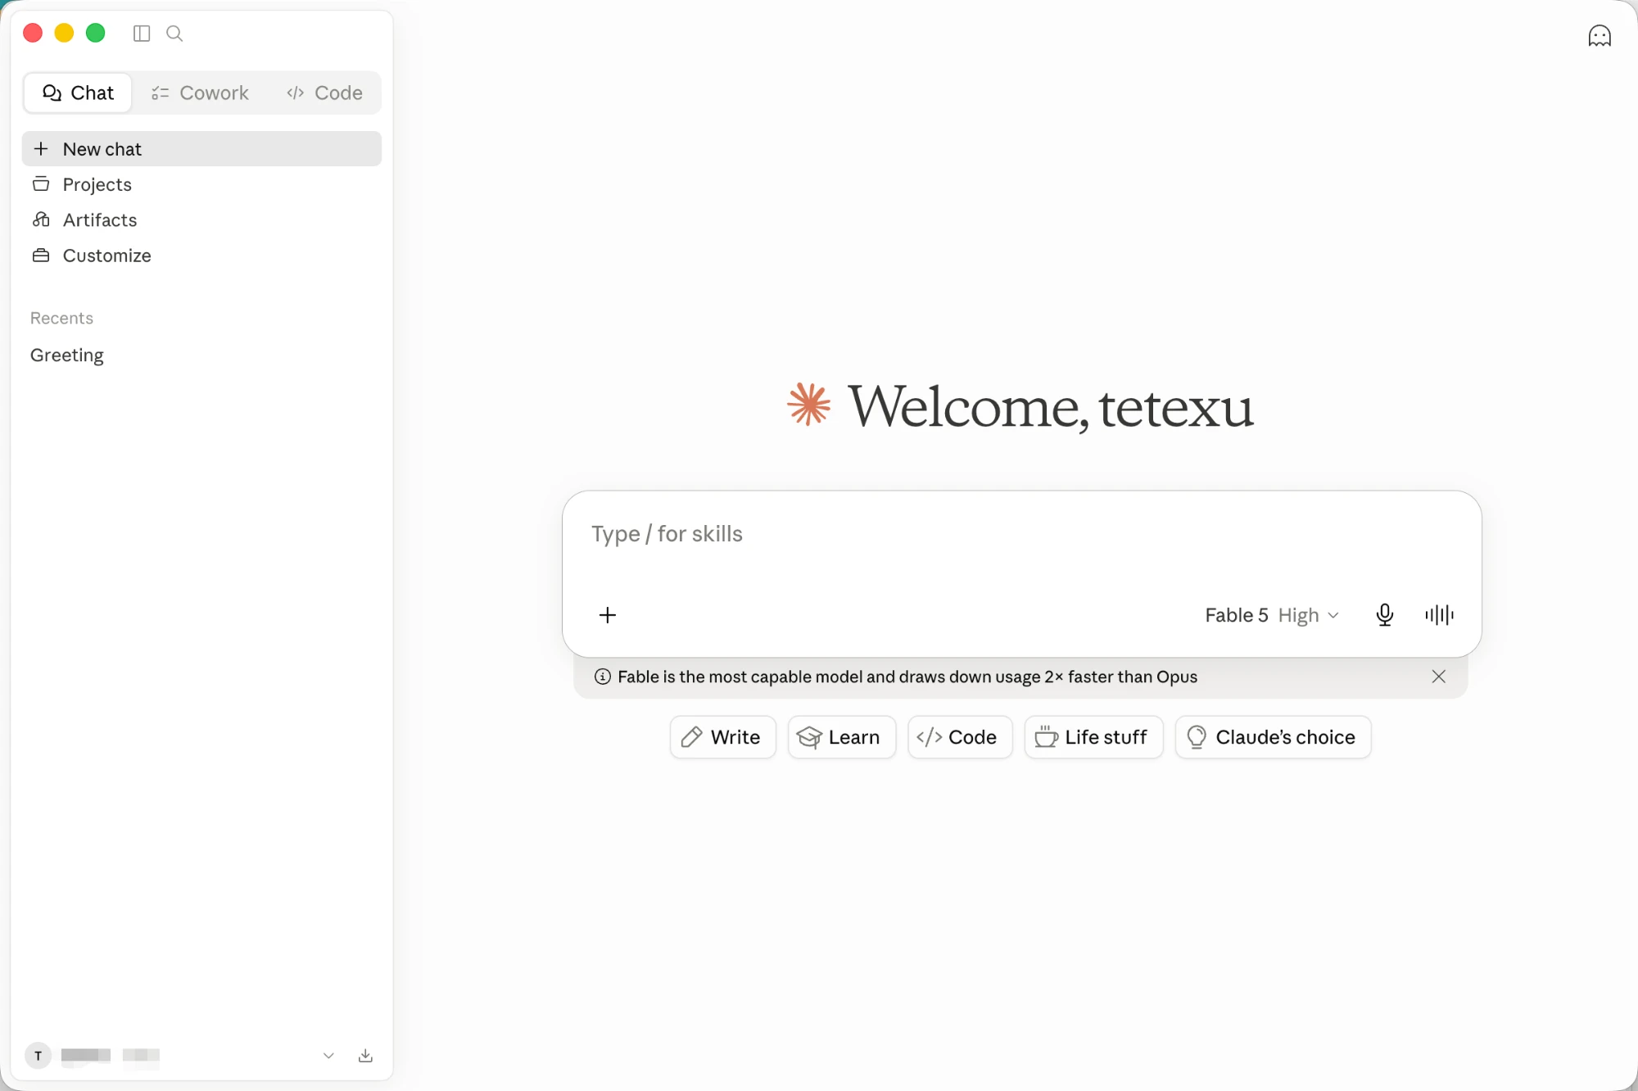Screen dimensions: 1638x1091
Task: Switch to the Chat tab
Action: (78, 93)
